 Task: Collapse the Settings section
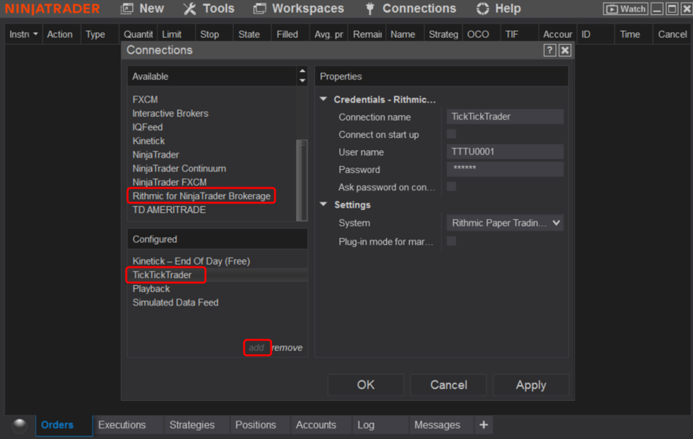point(323,205)
